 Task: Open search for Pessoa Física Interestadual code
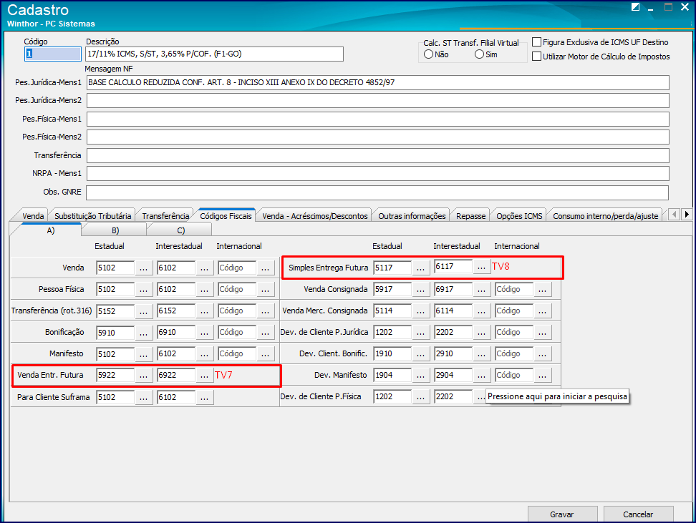(x=204, y=289)
